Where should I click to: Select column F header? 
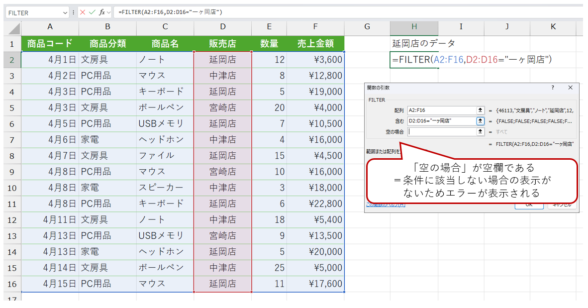(x=315, y=27)
